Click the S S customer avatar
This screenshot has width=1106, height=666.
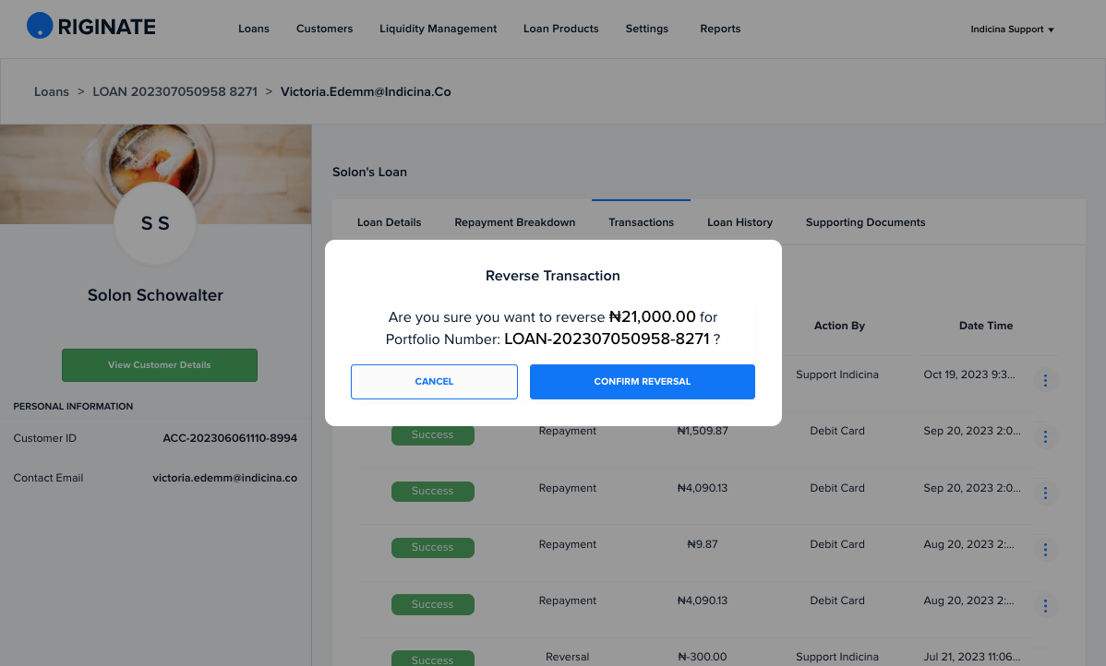point(155,223)
